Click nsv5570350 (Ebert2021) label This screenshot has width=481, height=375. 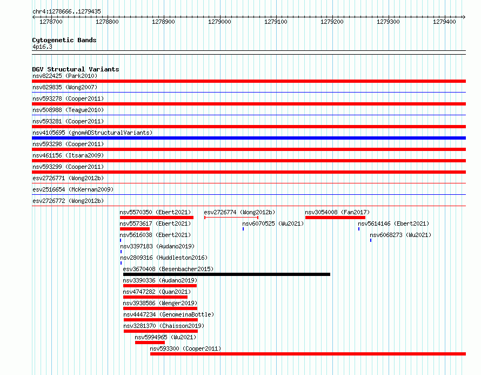pos(155,212)
